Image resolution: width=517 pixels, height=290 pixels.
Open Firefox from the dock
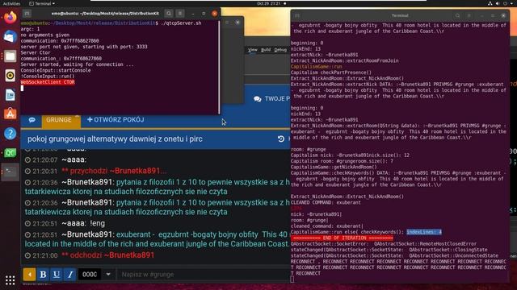click(x=11, y=17)
